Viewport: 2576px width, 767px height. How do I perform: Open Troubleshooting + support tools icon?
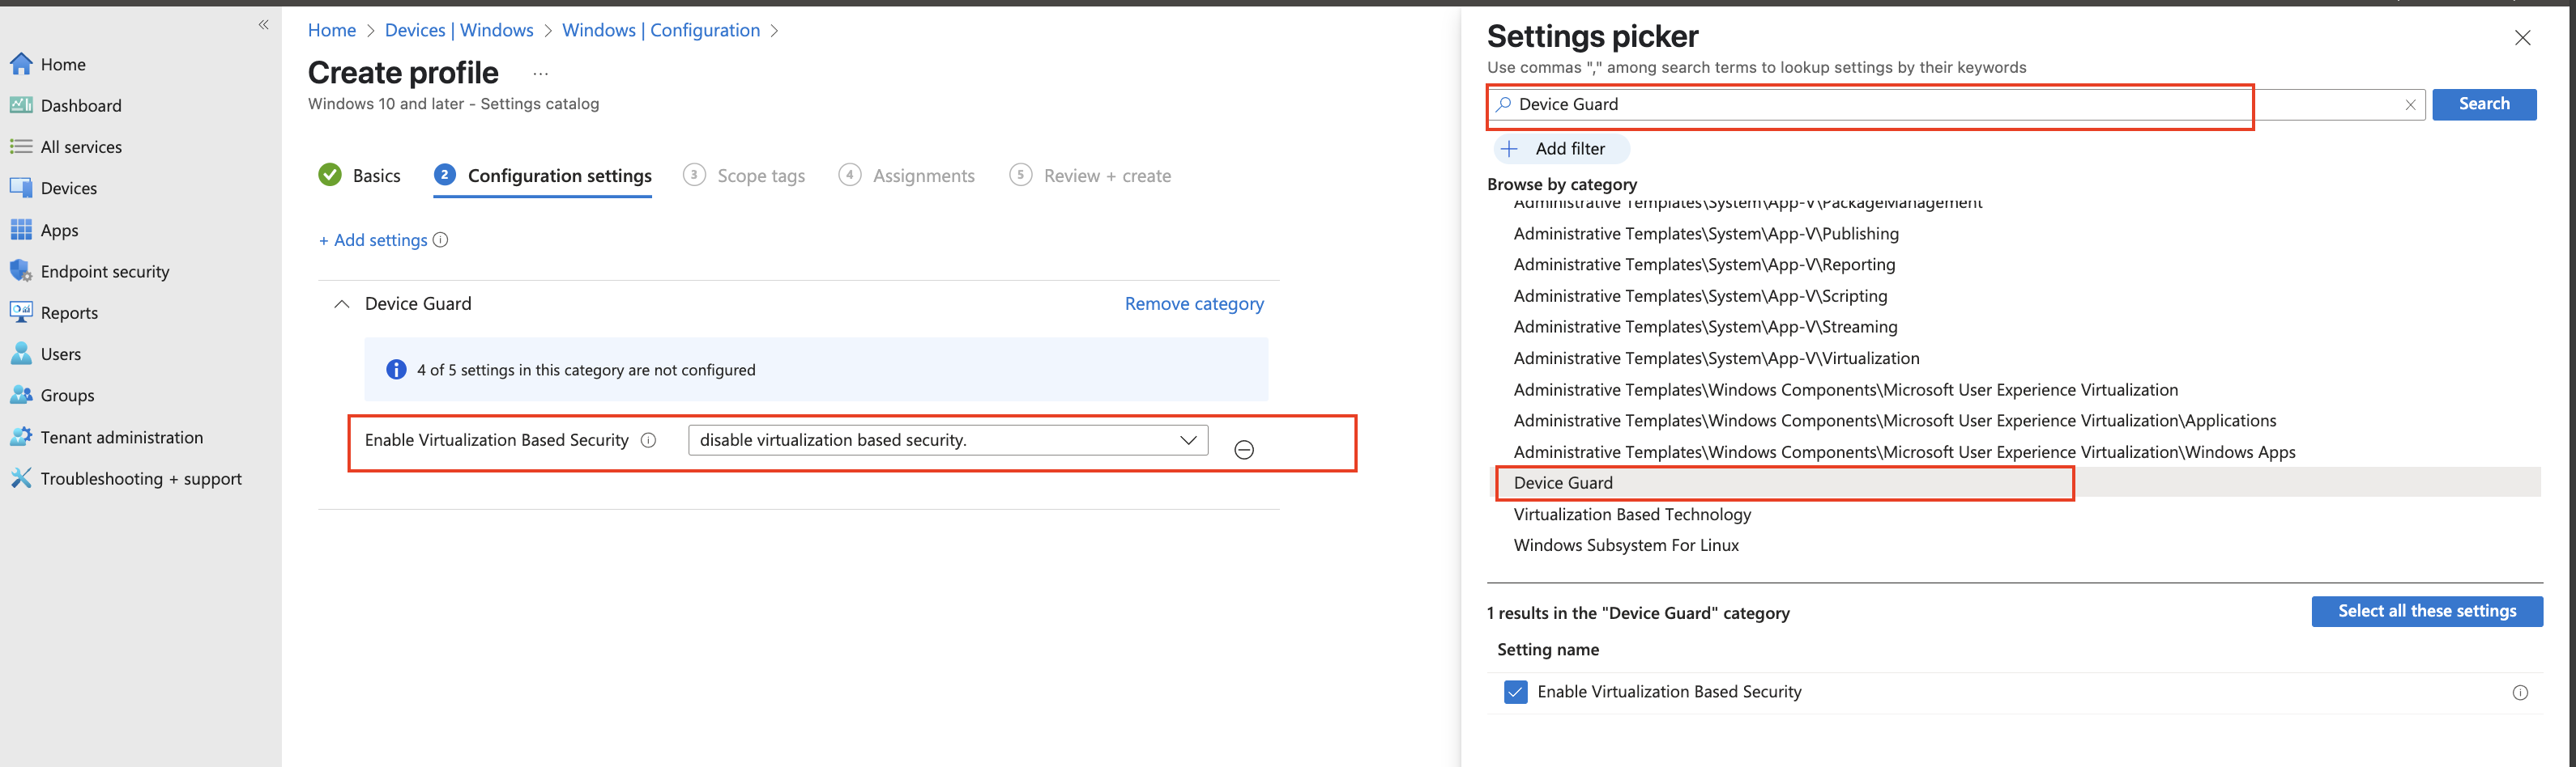click(x=21, y=478)
